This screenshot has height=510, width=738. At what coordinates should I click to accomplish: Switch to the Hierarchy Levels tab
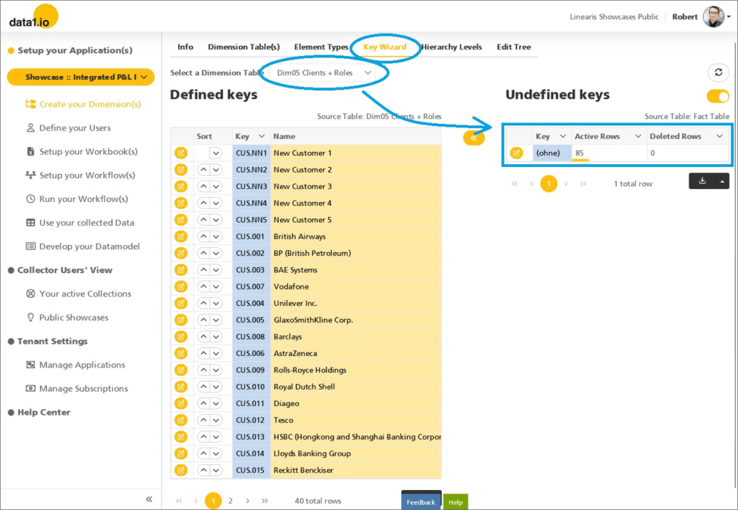451,47
